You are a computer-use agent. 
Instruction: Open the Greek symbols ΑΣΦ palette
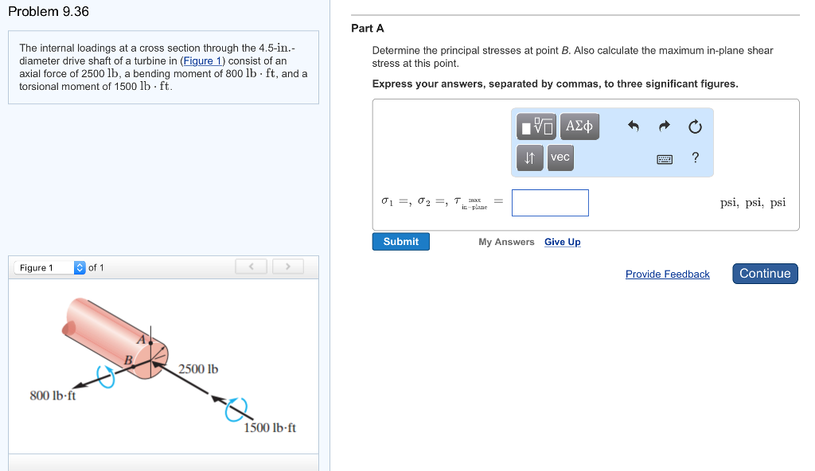(579, 126)
